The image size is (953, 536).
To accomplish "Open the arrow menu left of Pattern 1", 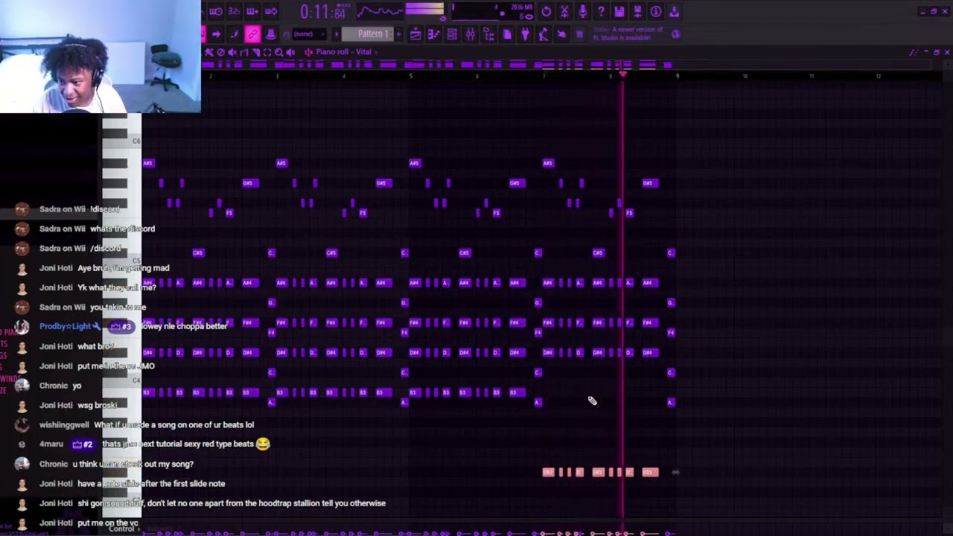I will pyautogui.click(x=336, y=34).
